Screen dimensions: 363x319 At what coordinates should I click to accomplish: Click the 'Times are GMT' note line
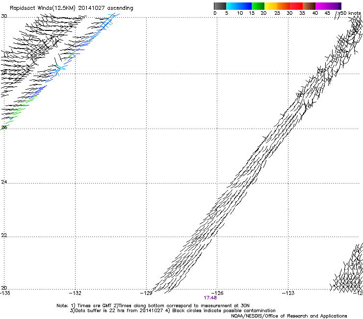click(153, 306)
